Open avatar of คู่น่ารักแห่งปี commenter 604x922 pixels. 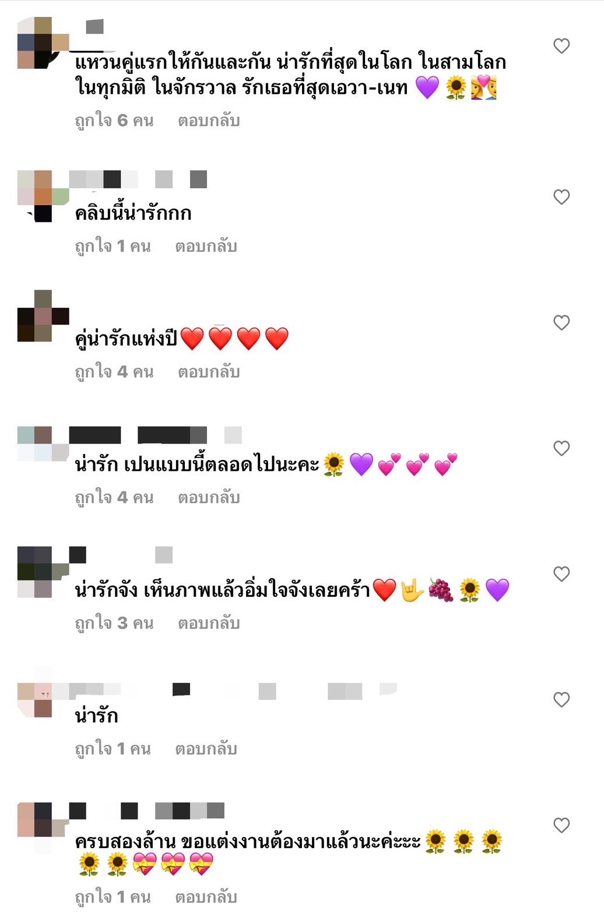(x=43, y=315)
